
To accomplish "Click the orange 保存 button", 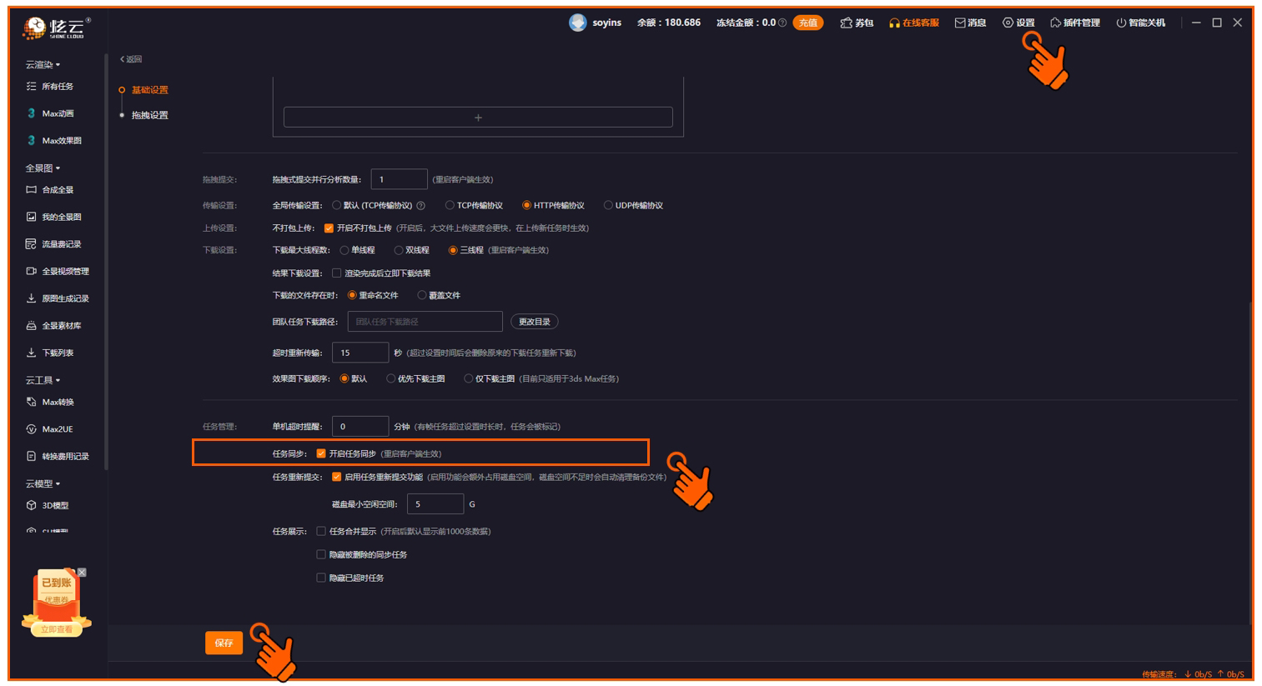I will pos(224,643).
